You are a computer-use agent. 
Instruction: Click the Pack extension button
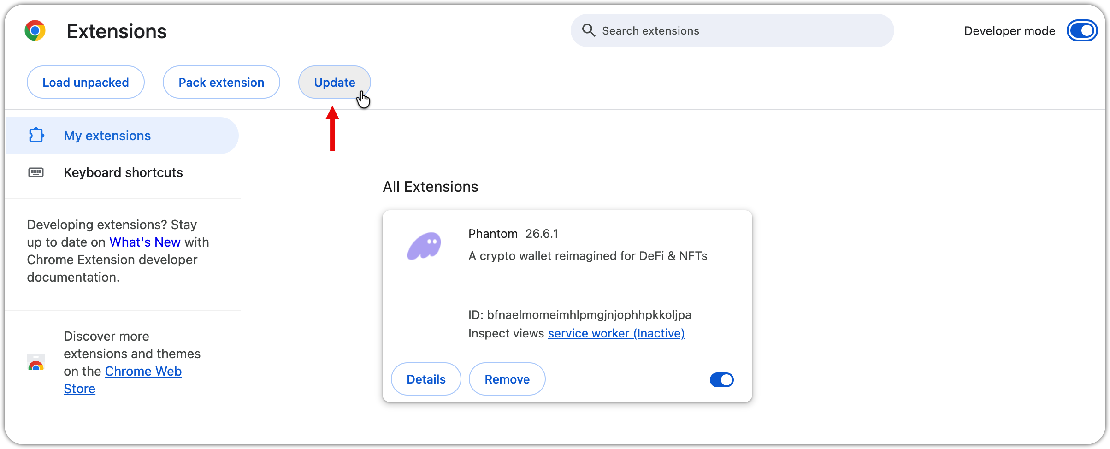point(221,82)
